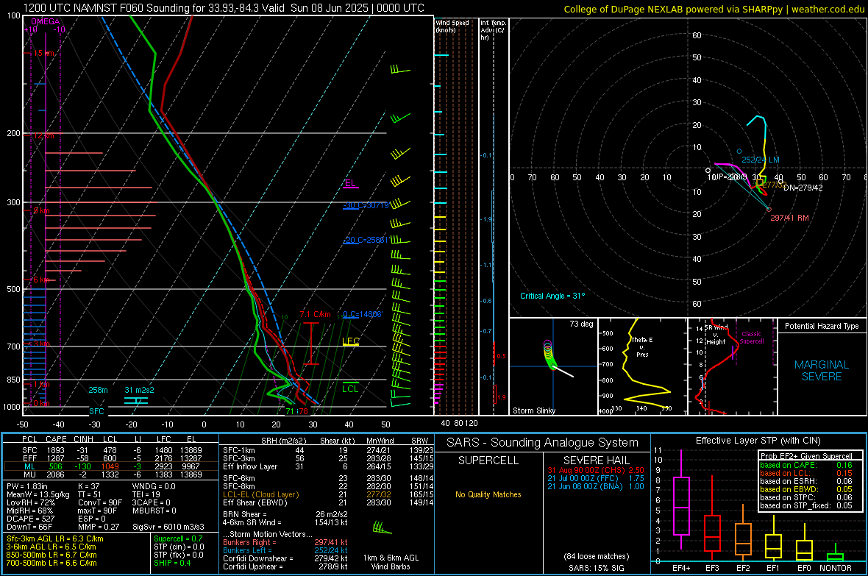Image resolution: width=868 pixels, height=576 pixels.
Task: Click the CAPE column header
Action: coord(56,439)
